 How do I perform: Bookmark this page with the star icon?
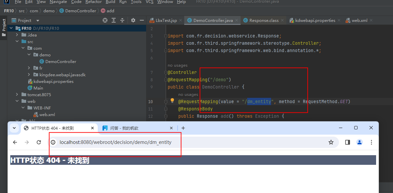pyautogui.click(x=331, y=142)
